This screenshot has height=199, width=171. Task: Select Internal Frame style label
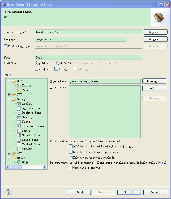point(33,126)
